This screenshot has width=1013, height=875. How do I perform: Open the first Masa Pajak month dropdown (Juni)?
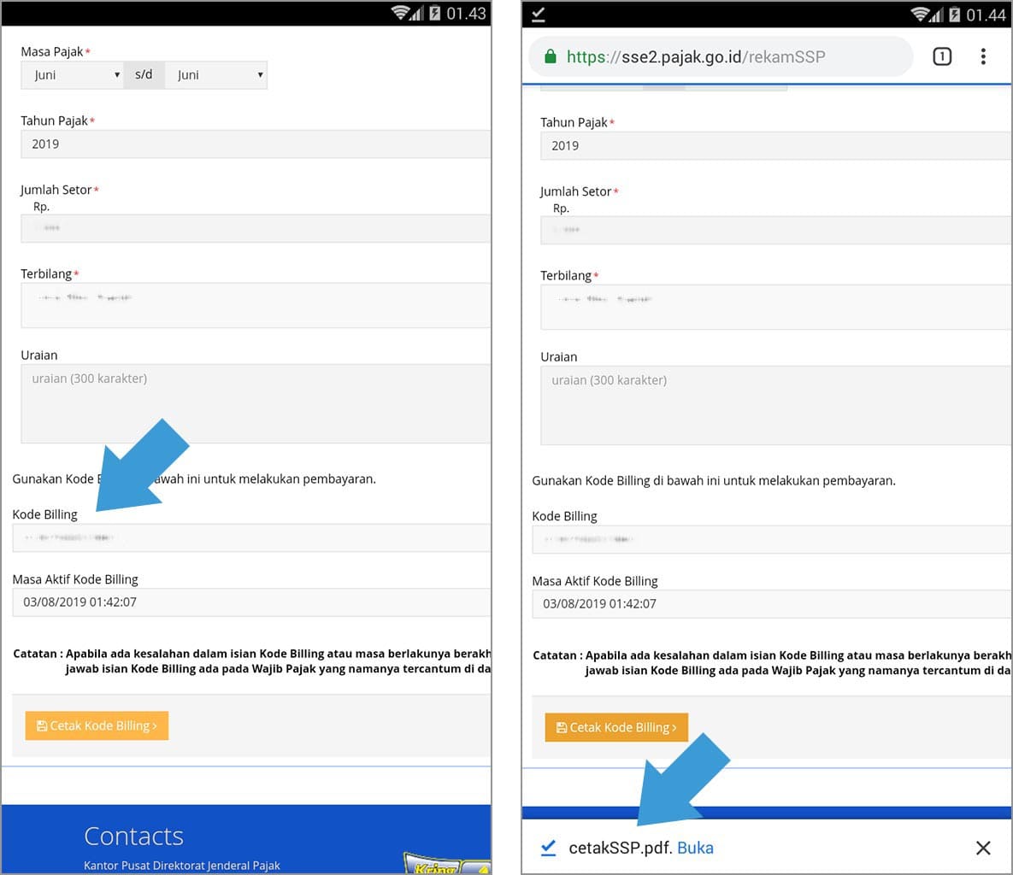pos(73,75)
